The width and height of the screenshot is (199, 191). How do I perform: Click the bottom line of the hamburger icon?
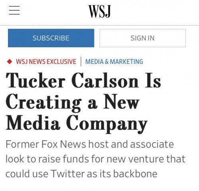[14, 14]
